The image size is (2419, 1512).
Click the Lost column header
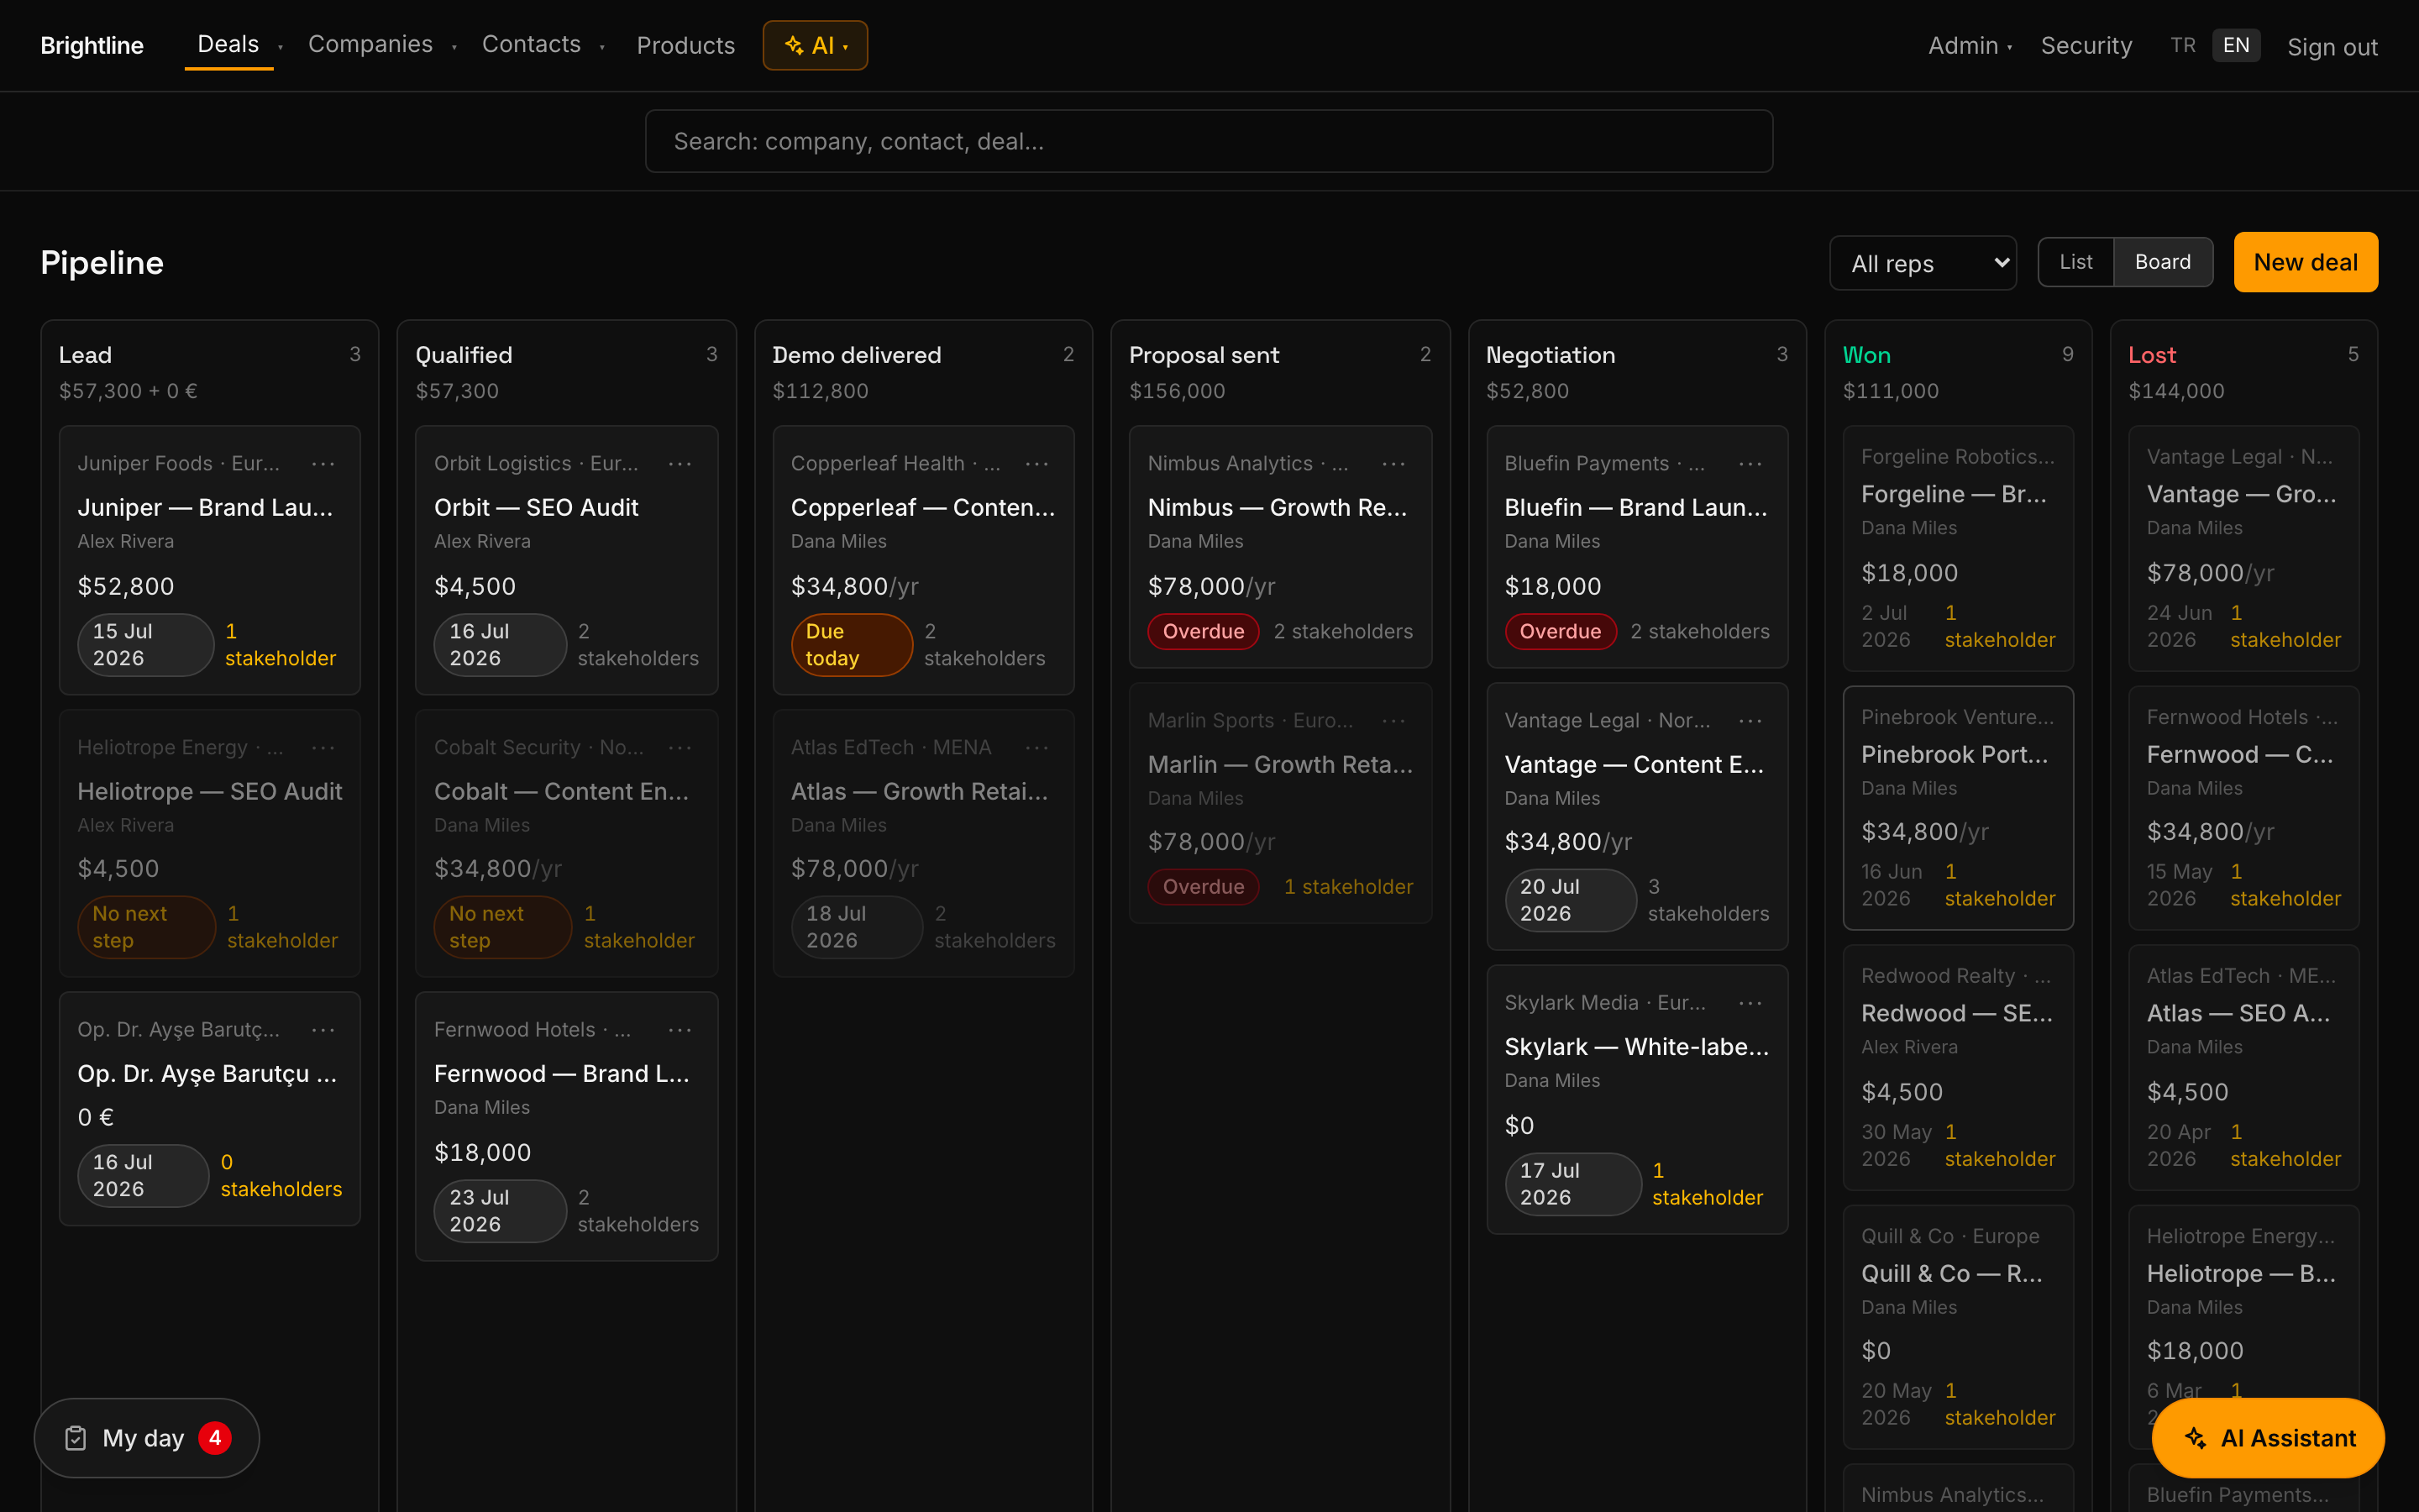[2152, 355]
